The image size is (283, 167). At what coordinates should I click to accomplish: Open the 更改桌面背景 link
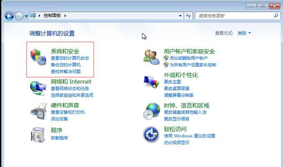(177, 89)
